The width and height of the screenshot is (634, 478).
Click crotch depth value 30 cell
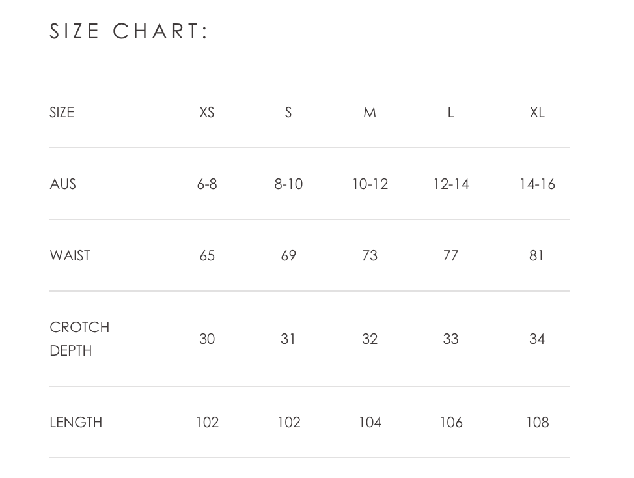[x=207, y=339]
